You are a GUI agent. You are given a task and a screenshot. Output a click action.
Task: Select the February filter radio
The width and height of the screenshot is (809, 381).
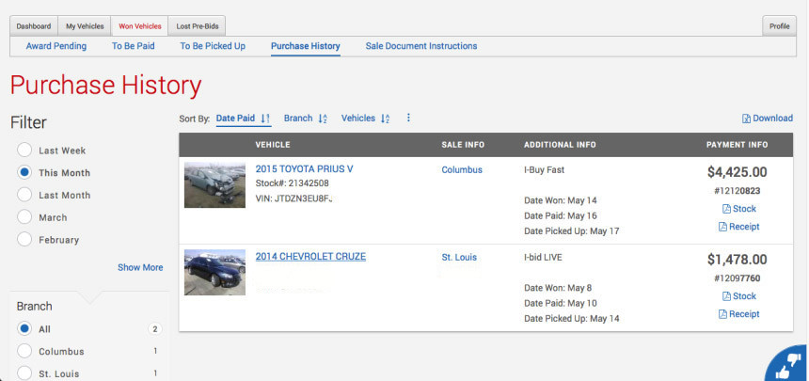click(x=24, y=240)
